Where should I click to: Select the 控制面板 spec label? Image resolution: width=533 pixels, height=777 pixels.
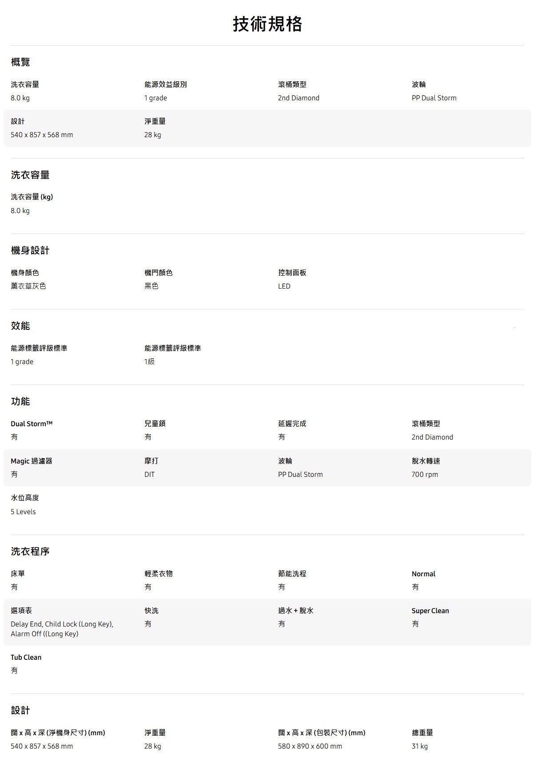coord(292,273)
